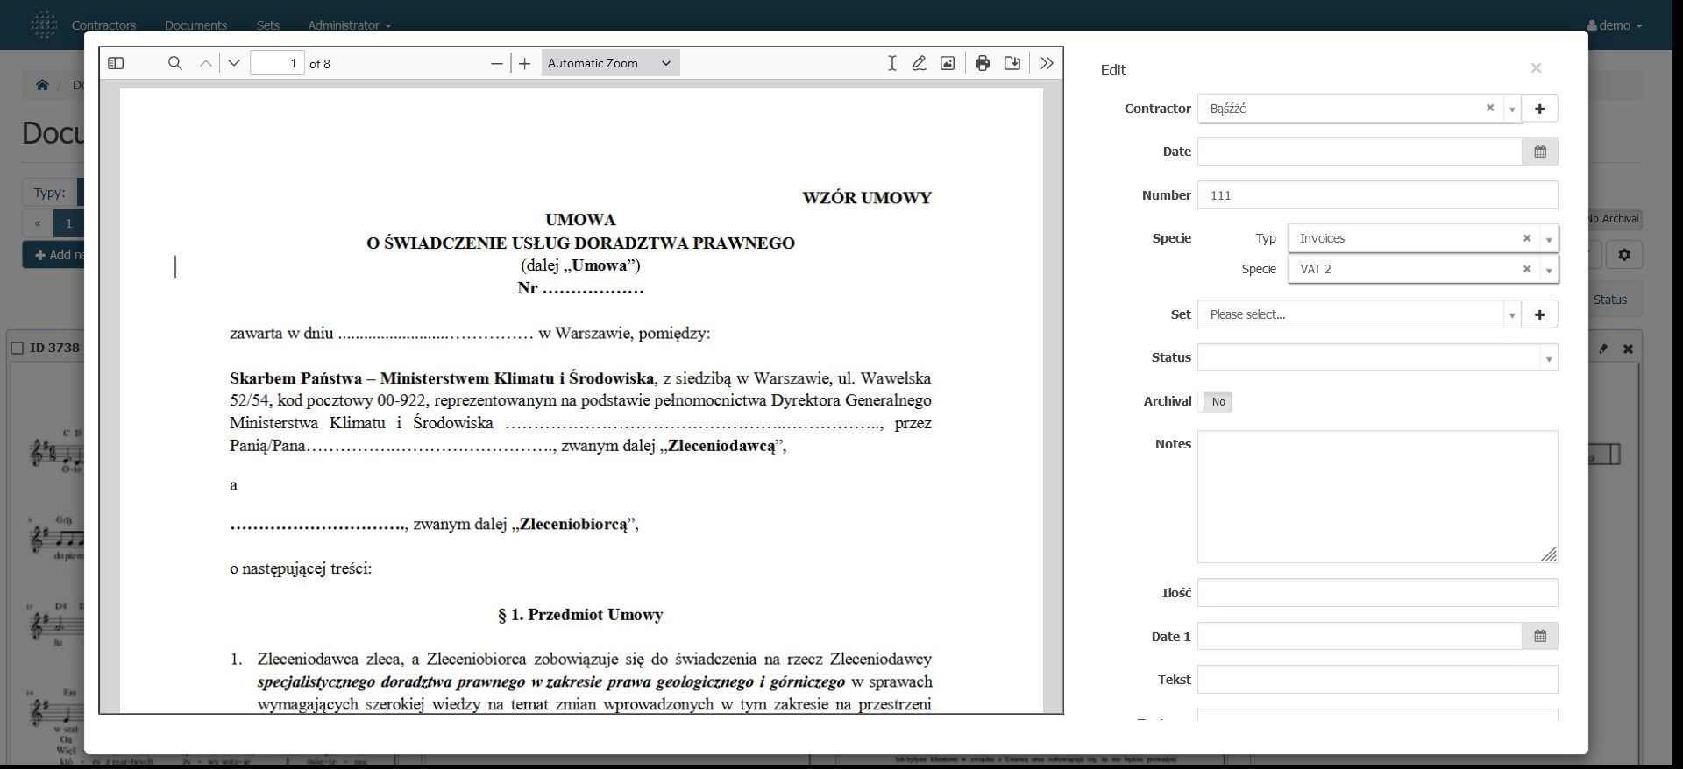Click the Add new button behind dialog
The width and height of the screenshot is (1683, 769).
[54, 255]
